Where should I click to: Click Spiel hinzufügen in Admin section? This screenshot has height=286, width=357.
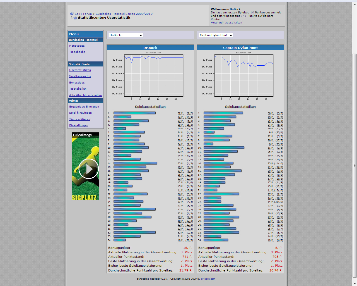click(80, 113)
